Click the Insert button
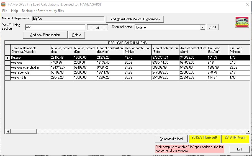The height and width of the screenshot is (156, 252). [212, 27]
